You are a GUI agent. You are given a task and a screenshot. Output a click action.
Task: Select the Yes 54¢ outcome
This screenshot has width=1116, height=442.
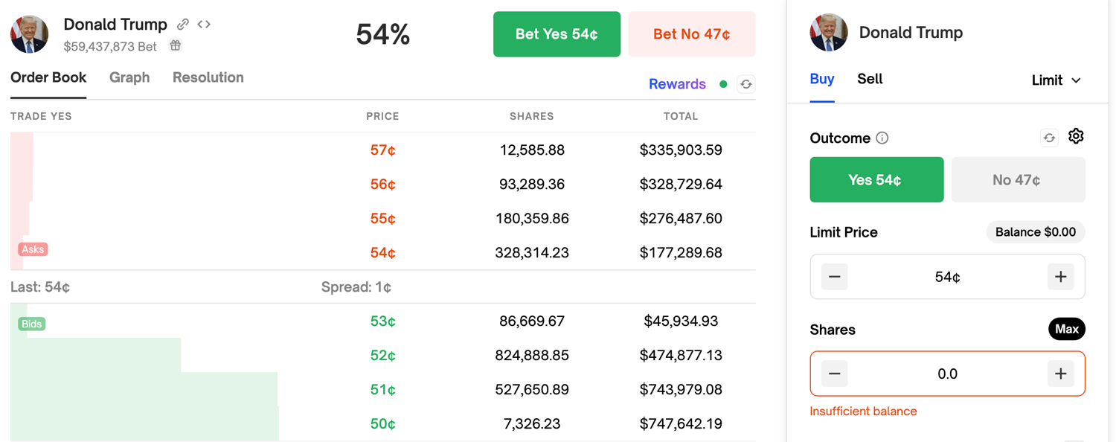point(876,179)
